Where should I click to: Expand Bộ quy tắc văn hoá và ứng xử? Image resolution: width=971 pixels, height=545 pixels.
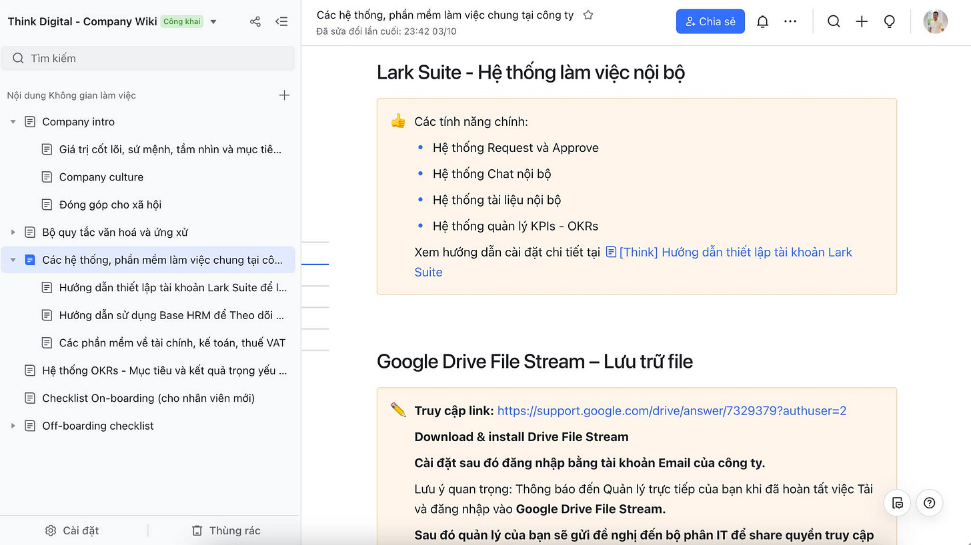13,233
